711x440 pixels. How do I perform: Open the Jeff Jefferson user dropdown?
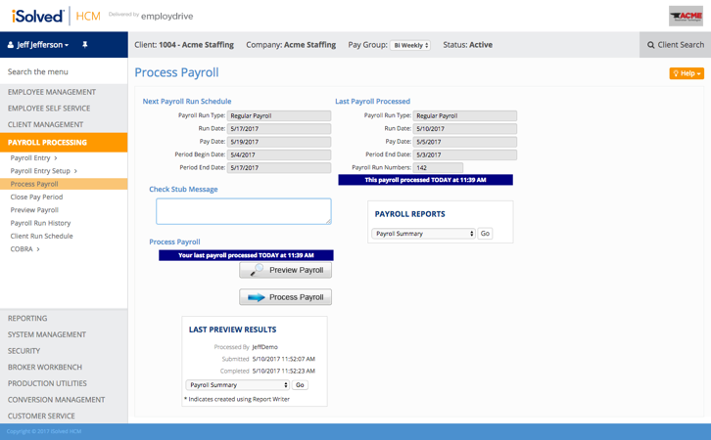(x=38, y=45)
